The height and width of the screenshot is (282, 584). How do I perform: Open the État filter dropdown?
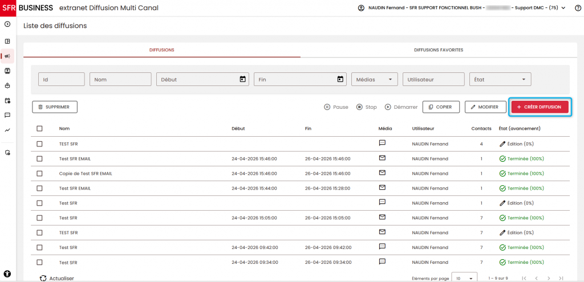(500, 79)
